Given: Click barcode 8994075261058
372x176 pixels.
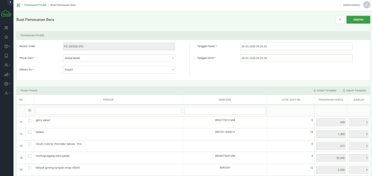Looking at the screenshot, I should 225,156.
